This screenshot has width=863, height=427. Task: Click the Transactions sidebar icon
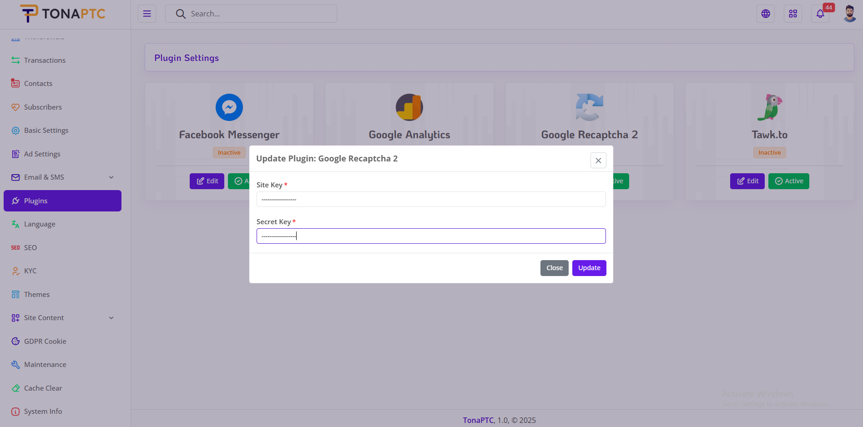coord(15,60)
